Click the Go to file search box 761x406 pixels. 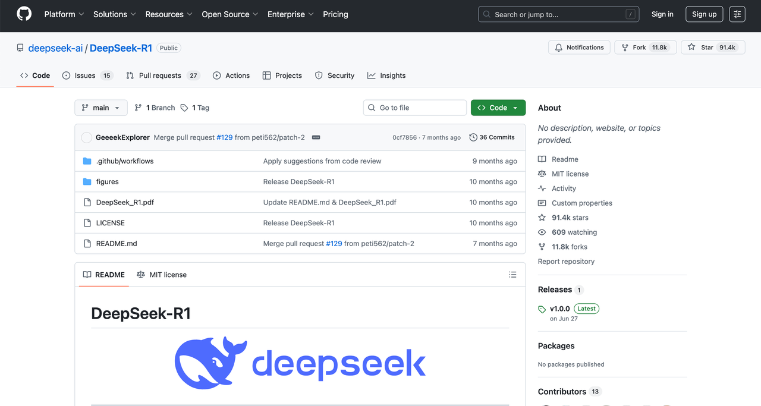pyautogui.click(x=415, y=108)
